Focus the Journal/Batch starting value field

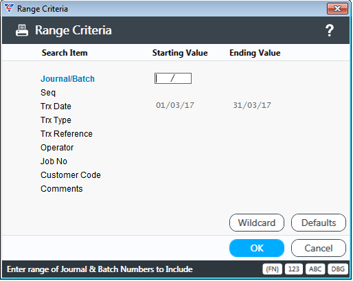click(173, 78)
